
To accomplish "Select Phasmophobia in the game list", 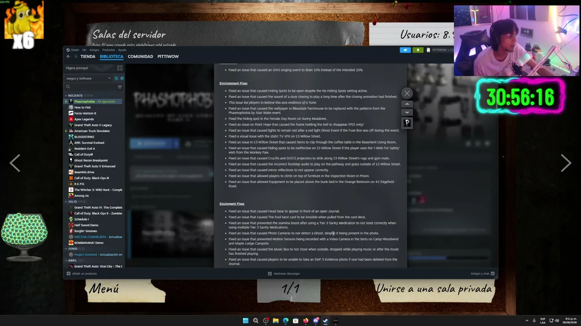I will (x=94, y=101).
